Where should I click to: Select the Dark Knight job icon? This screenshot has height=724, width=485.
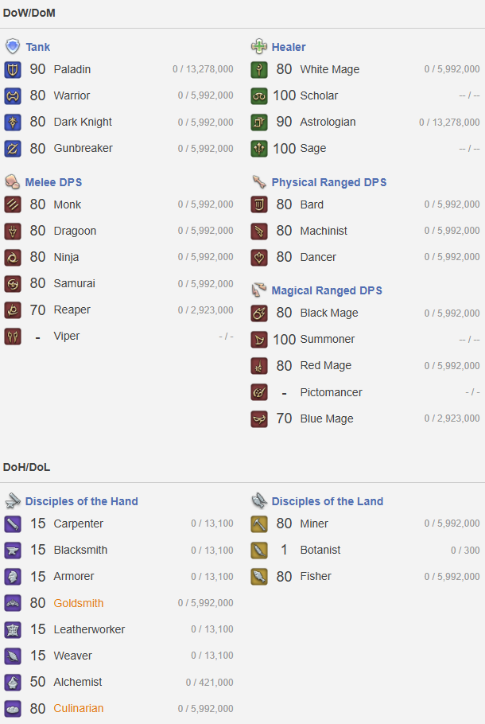[13, 123]
